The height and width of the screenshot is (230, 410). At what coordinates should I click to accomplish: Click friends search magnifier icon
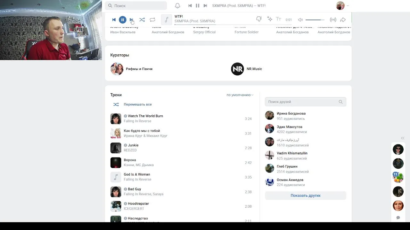click(x=340, y=102)
